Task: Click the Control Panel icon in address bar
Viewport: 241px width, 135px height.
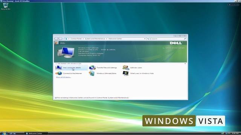Action: click(x=66, y=39)
